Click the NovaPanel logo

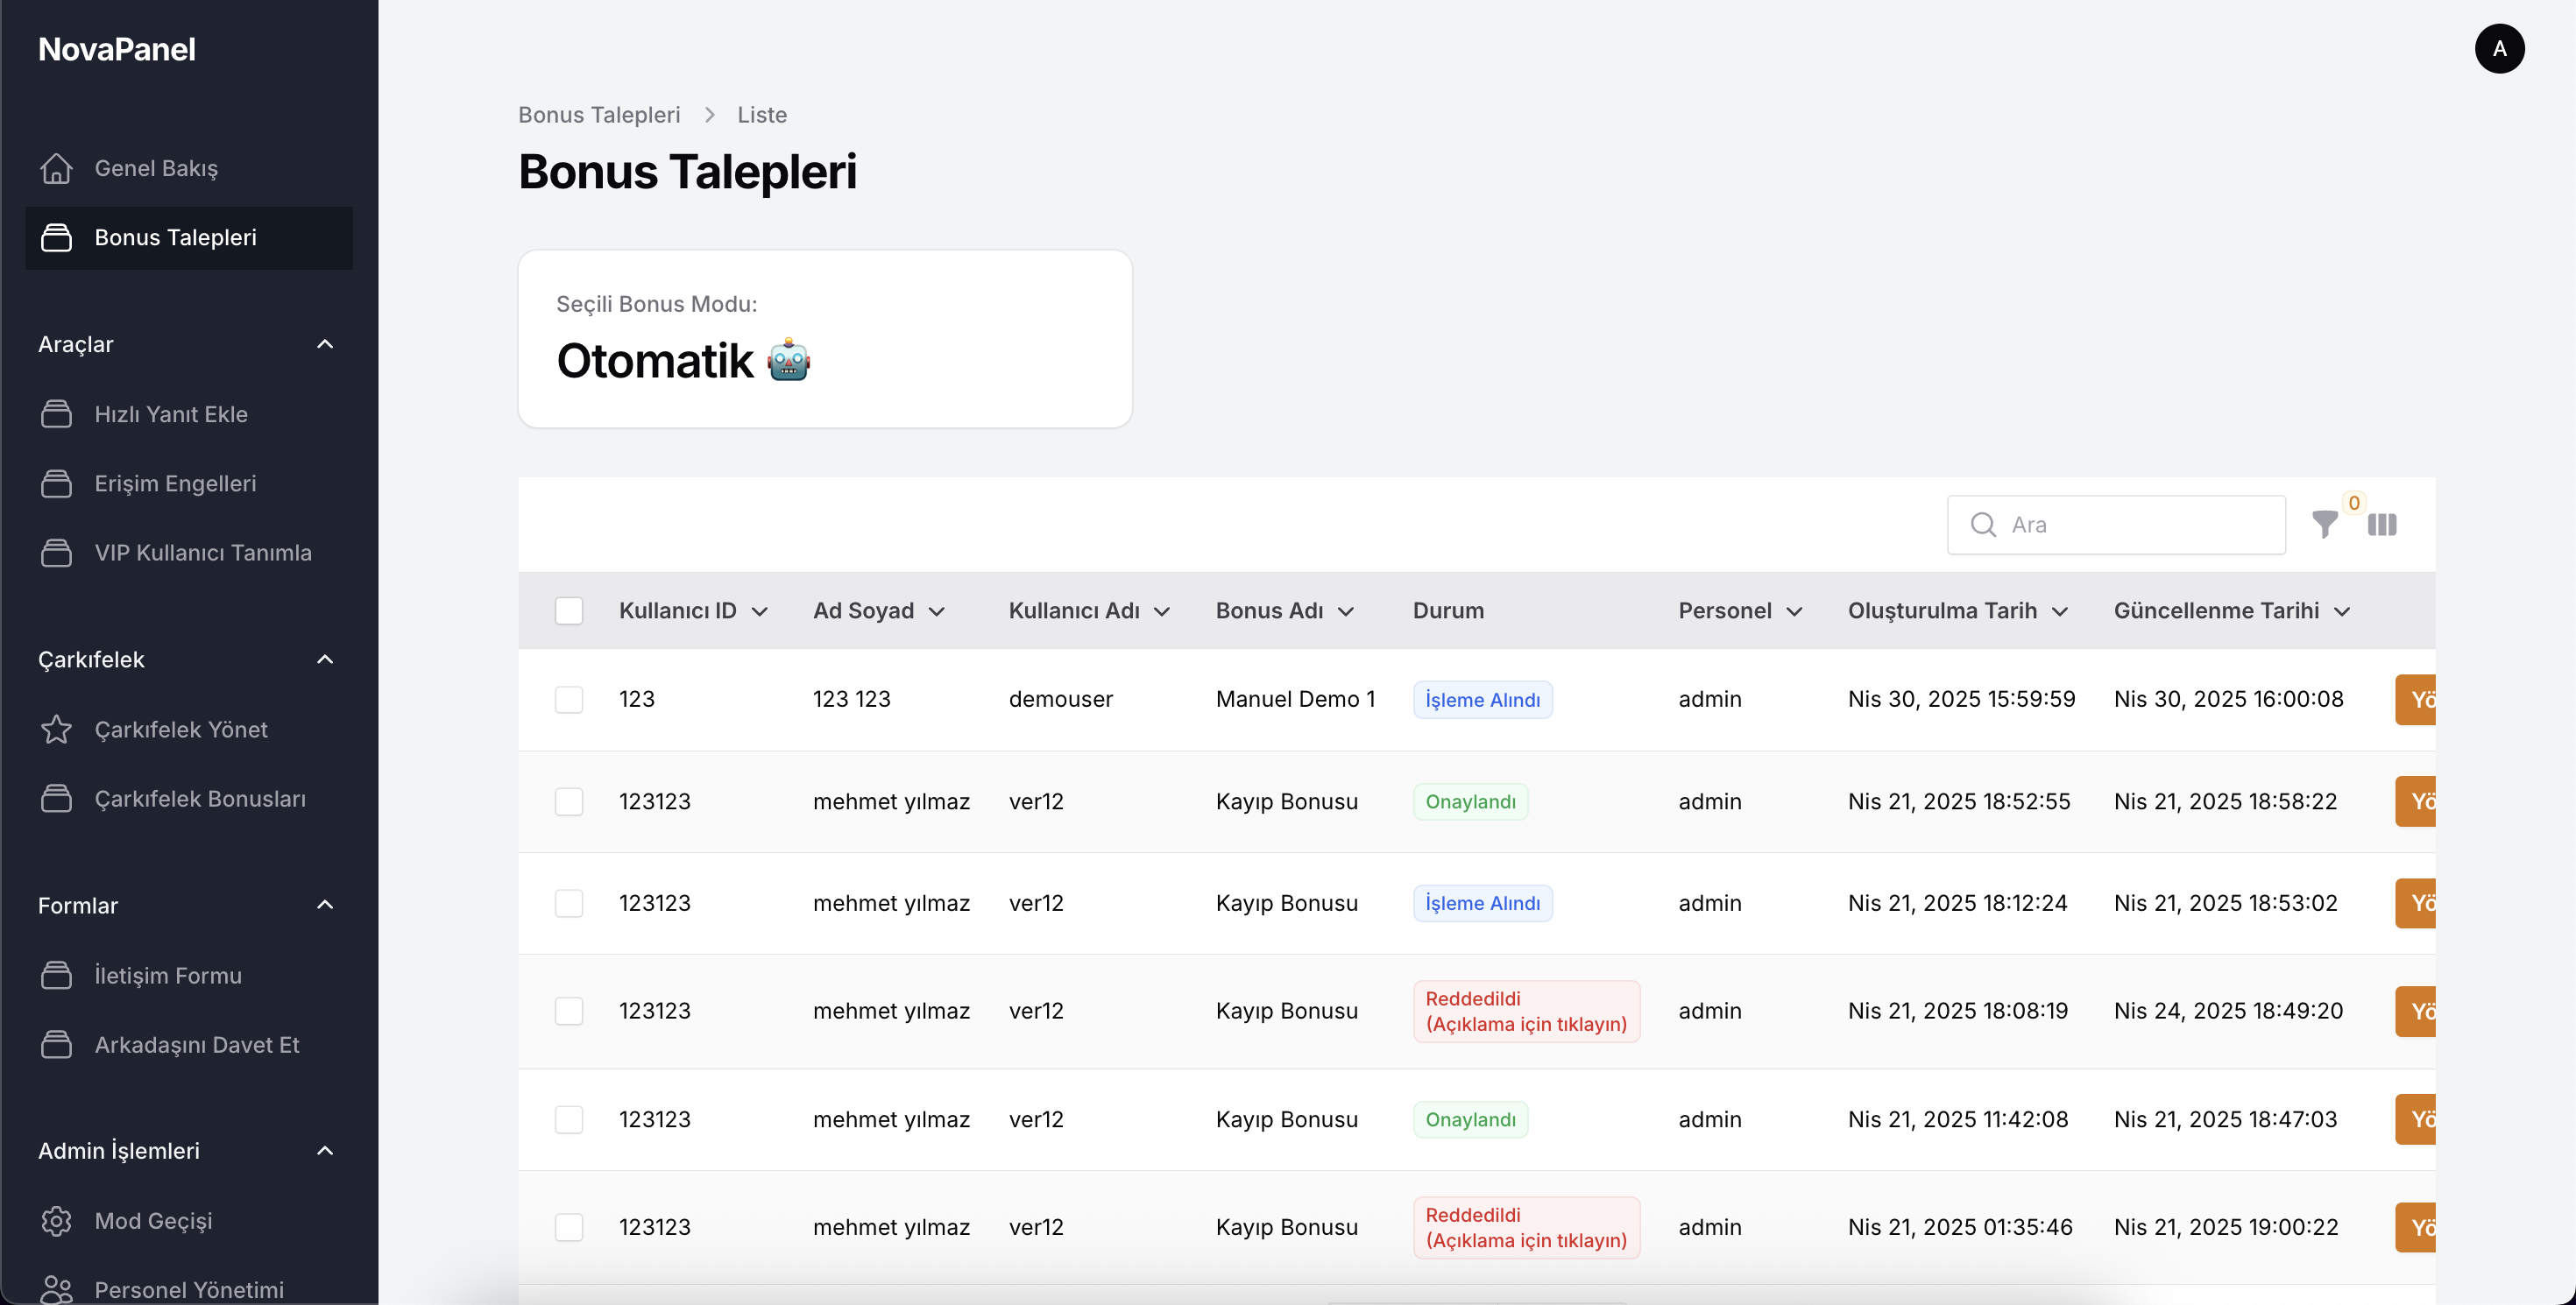click(x=117, y=49)
